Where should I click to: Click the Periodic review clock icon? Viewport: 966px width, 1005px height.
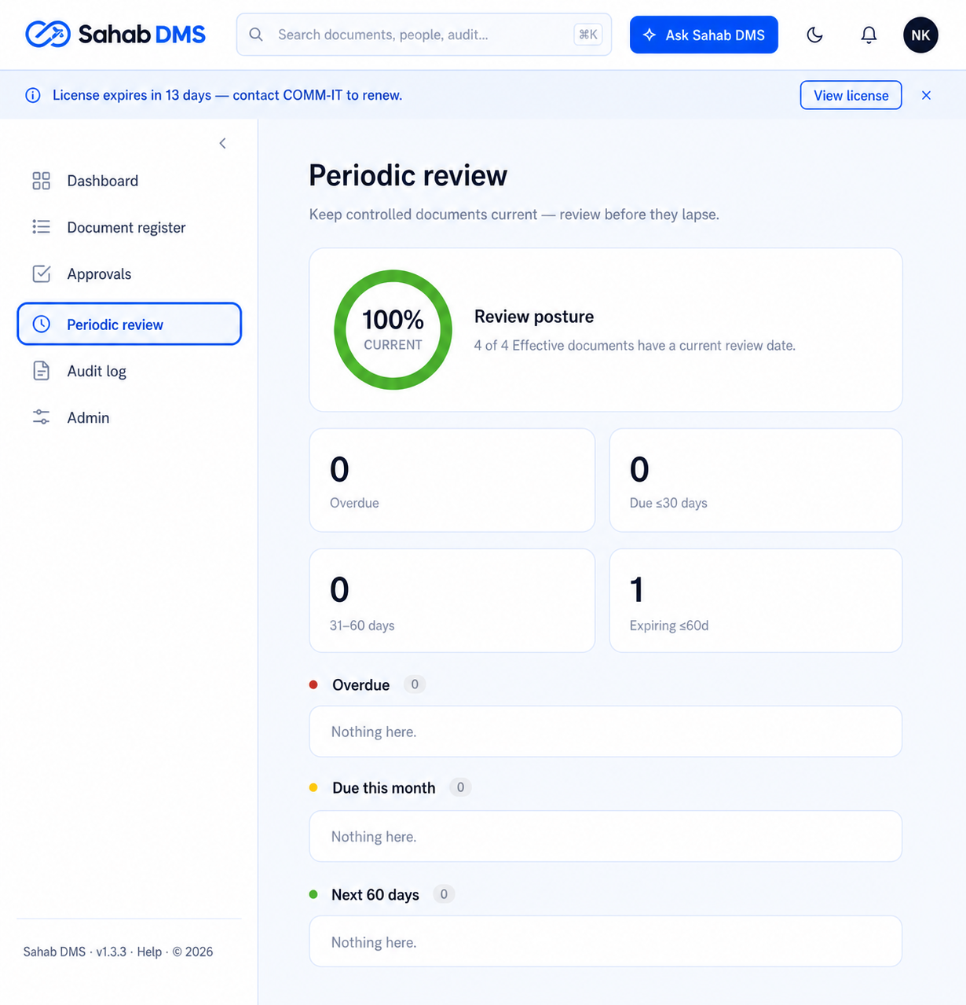42,324
